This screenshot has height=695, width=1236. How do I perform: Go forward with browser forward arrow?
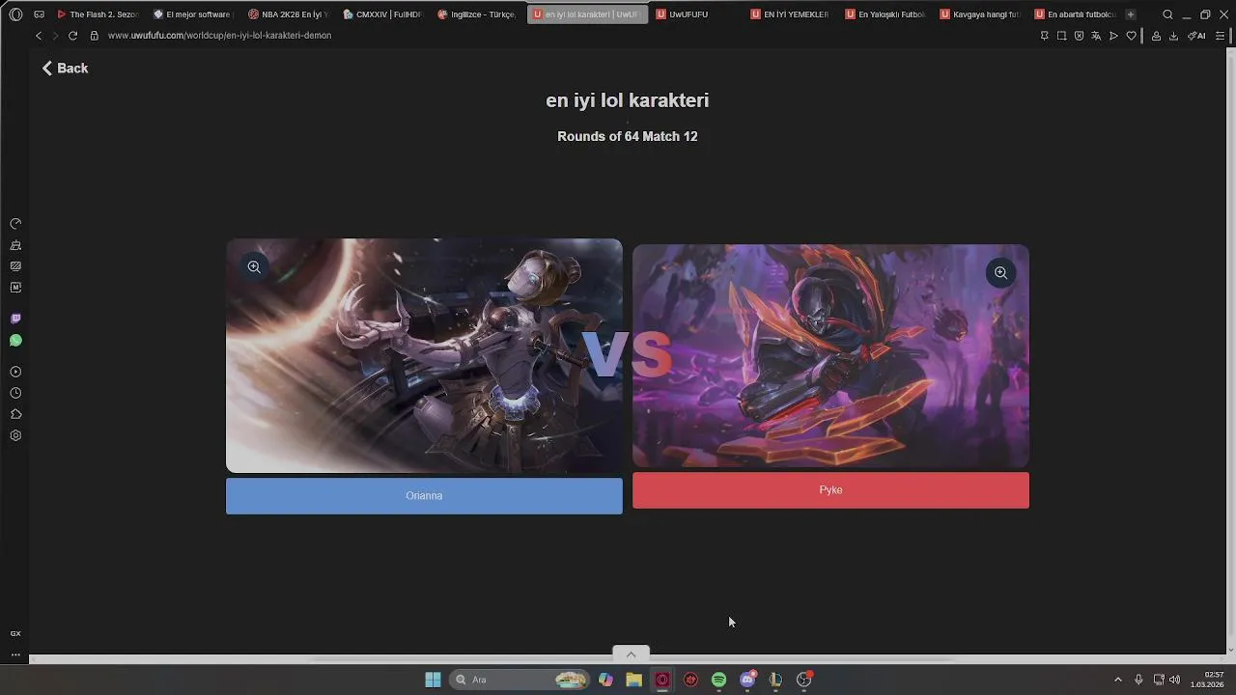click(x=55, y=36)
